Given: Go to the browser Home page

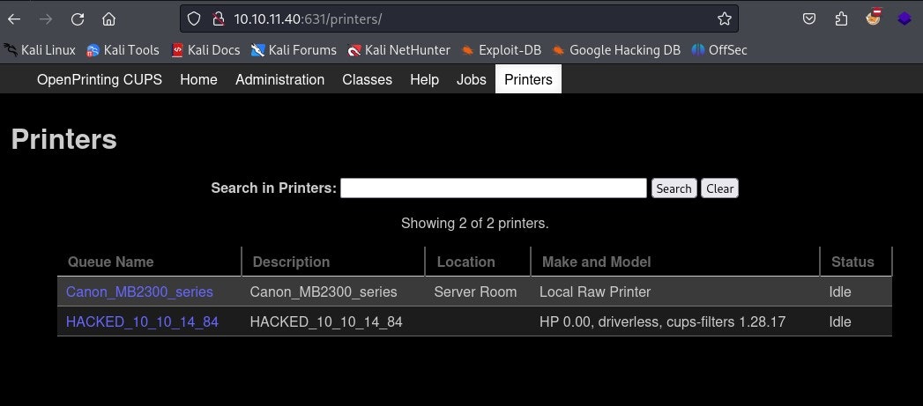Looking at the screenshot, I should coord(108,18).
